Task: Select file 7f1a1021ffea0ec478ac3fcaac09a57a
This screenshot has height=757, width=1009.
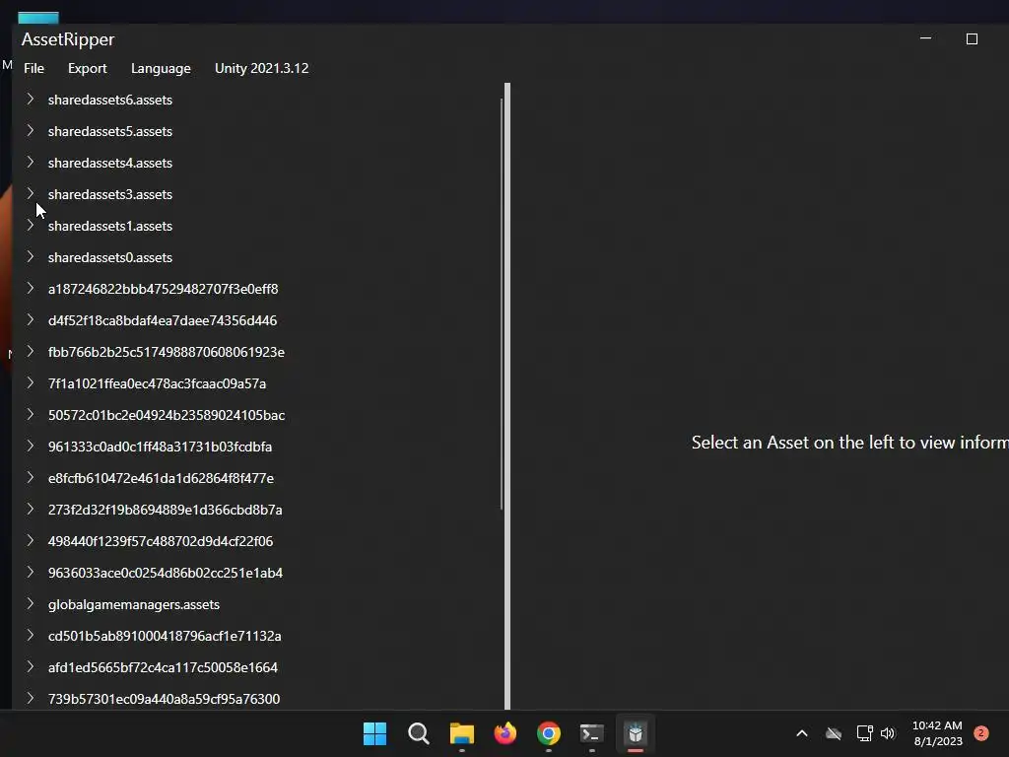Action: coord(157,383)
